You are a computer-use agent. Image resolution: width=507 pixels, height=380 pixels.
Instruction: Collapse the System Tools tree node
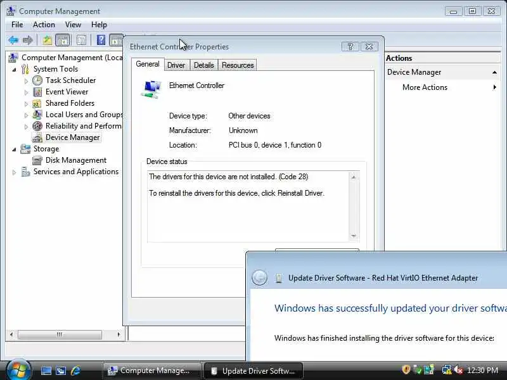coord(14,70)
